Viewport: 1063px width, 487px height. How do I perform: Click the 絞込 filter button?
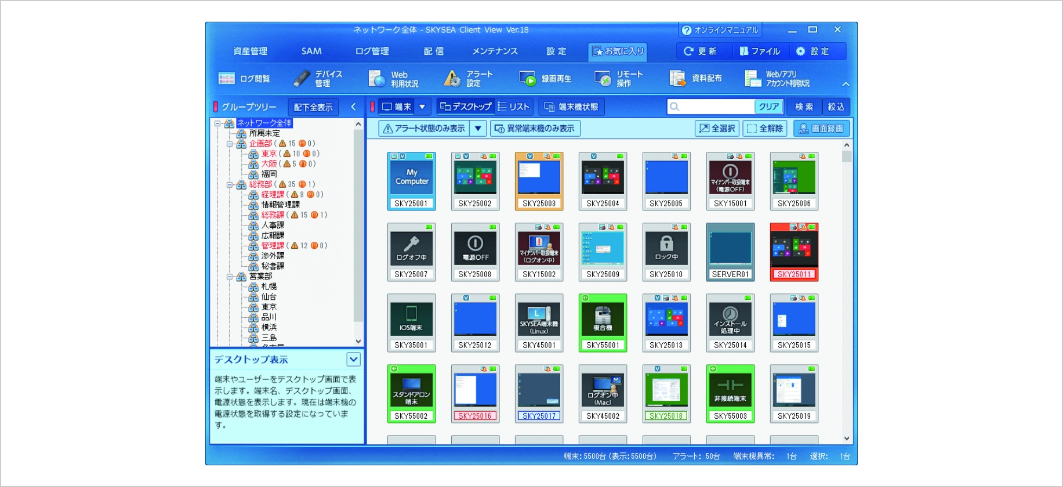836,107
